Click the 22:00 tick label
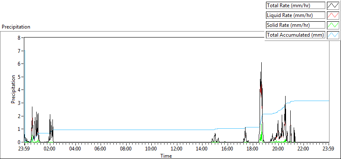 [303, 149]
